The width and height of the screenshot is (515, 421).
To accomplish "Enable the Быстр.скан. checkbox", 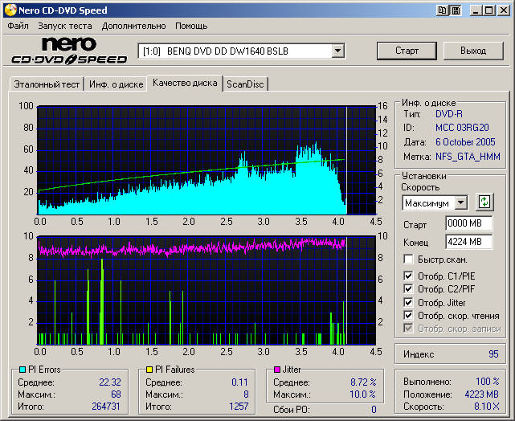I will [409, 260].
